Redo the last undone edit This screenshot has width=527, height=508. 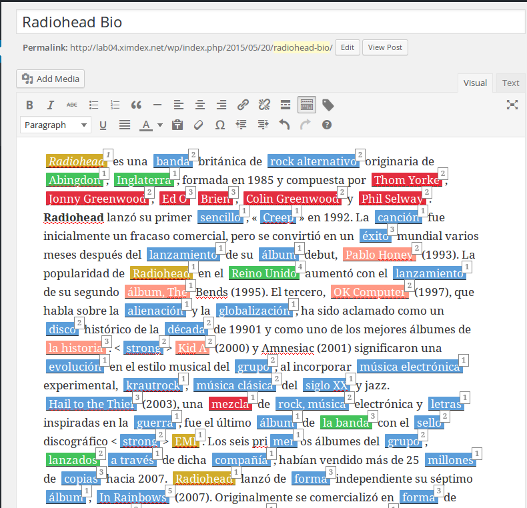click(306, 125)
